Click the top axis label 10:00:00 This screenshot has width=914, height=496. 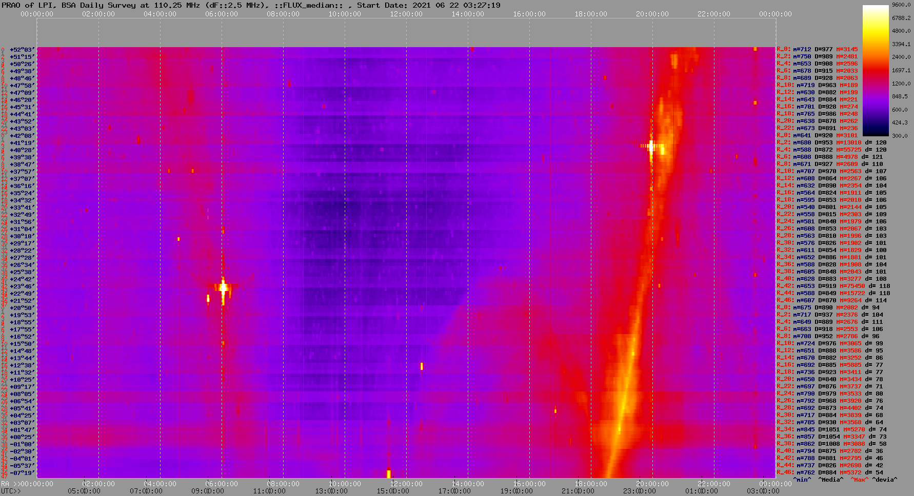click(345, 14)
